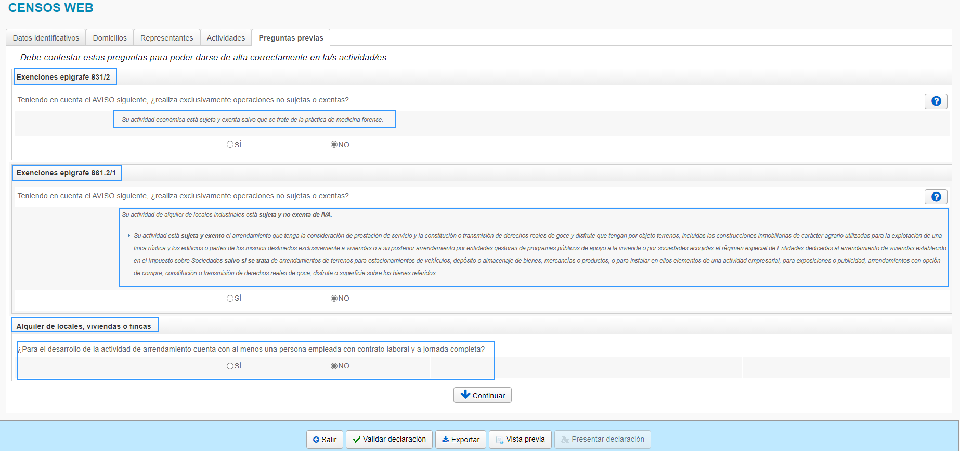Switch to the Actividades tab
Image resolution: width=960 pixels, height=451 pixels.
[x=226, y=38]
